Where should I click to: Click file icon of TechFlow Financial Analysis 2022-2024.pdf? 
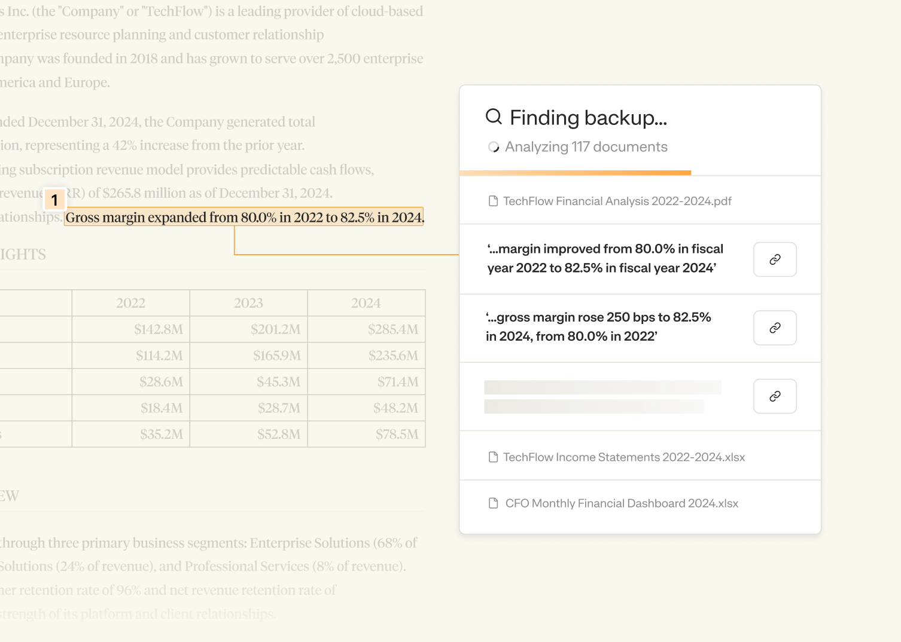coord(494,201)
